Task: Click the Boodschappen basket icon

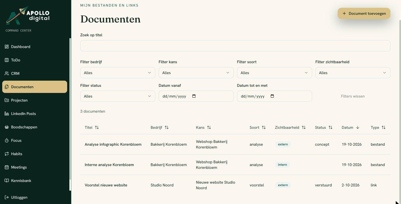Action: pyautogui.click(x=7, y=127)
